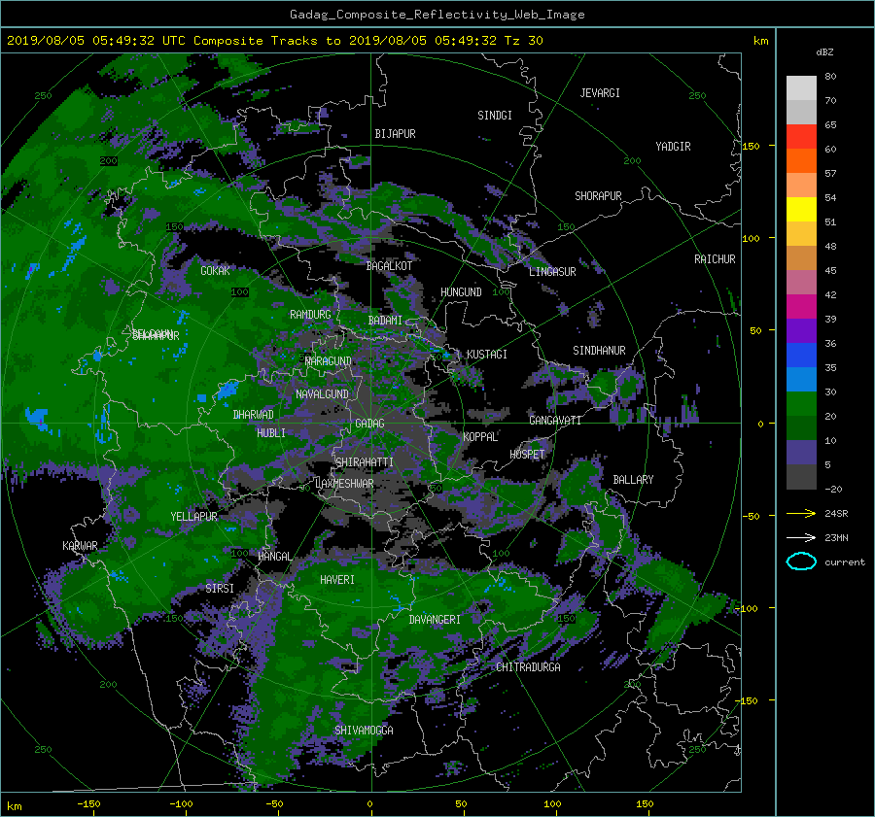Click the -150 tick on bottom axis
Viewport: 875px width, 817px height.
coord(88,804)
